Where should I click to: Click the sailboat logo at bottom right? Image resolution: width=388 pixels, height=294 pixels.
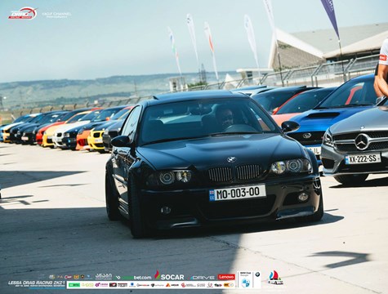tap(275, 278)
